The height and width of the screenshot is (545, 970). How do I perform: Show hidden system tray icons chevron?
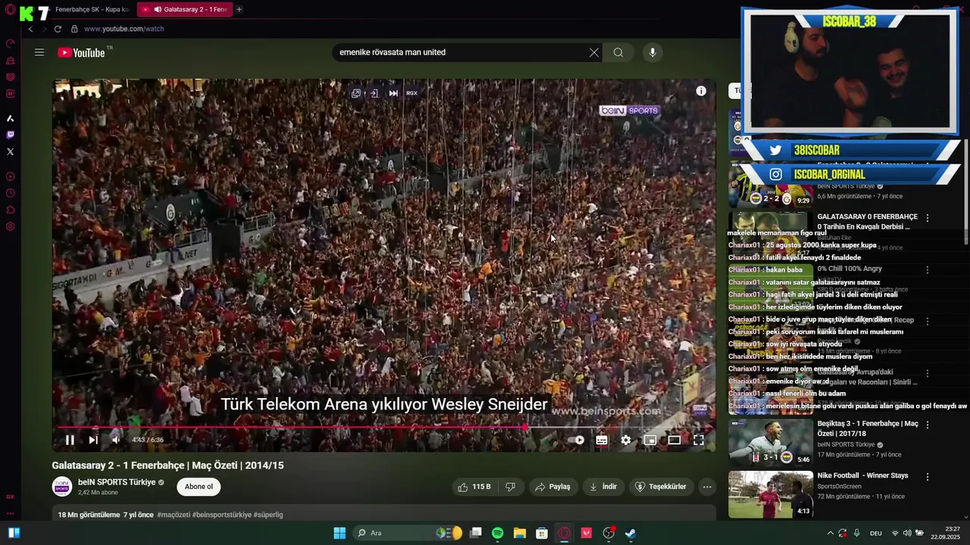click(x=831, y=533)
